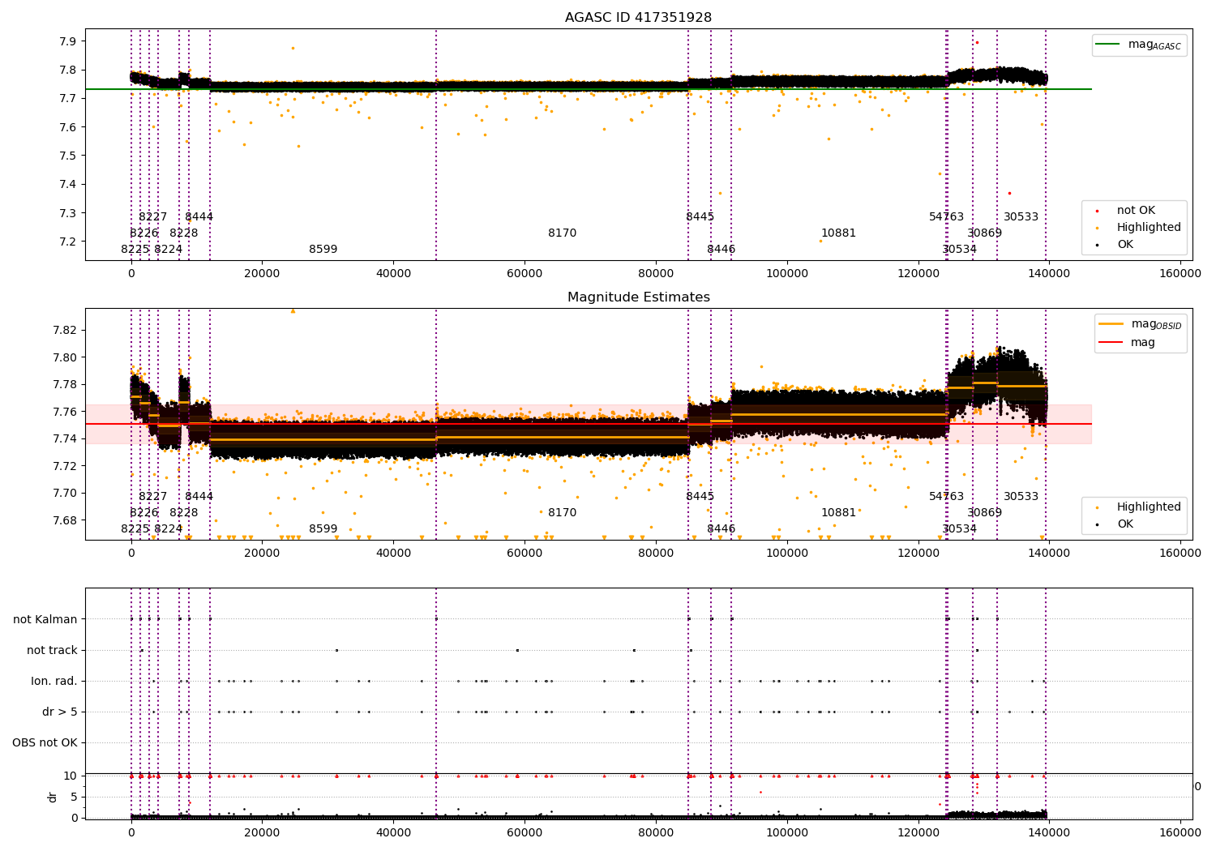1216x851 pixels.
Task: Click obsid label 8445 in the top plot
Action: (700, 217)
